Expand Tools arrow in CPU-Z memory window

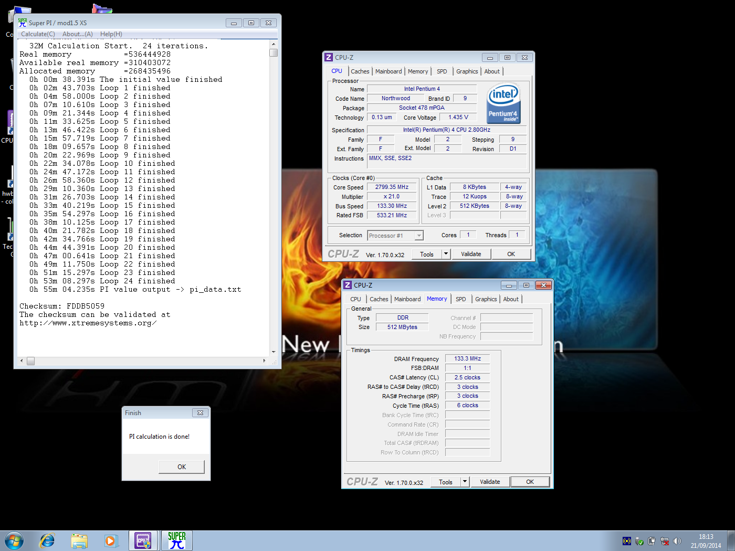465,482
